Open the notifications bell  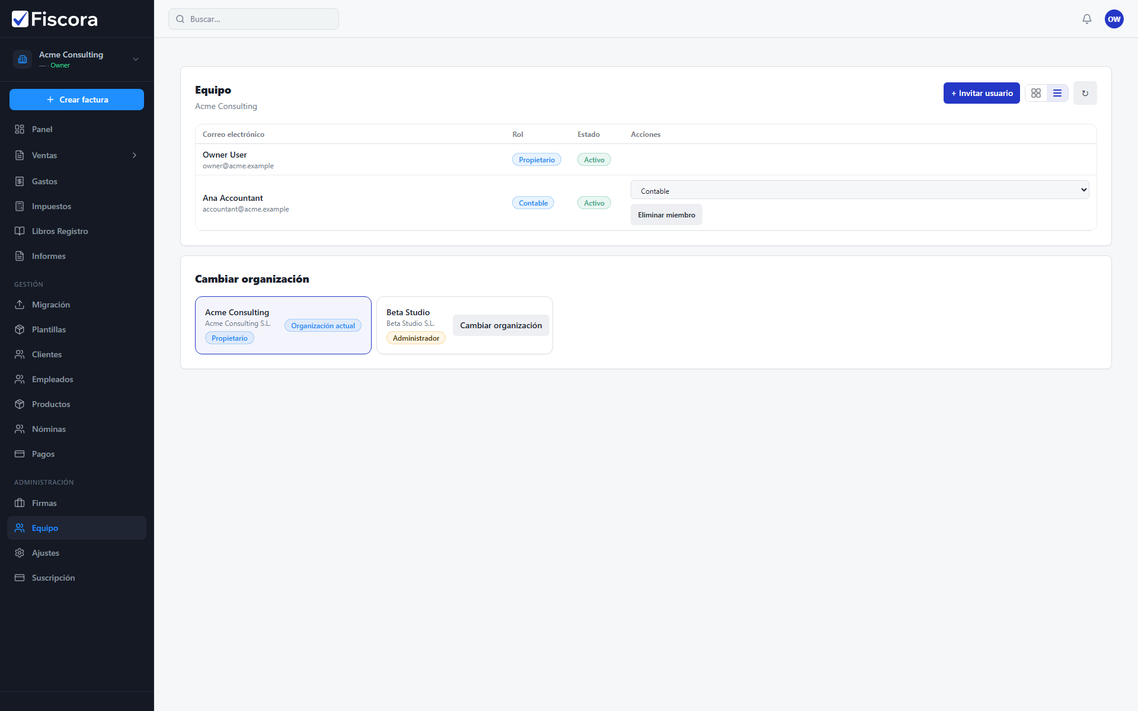[1086, 19]
